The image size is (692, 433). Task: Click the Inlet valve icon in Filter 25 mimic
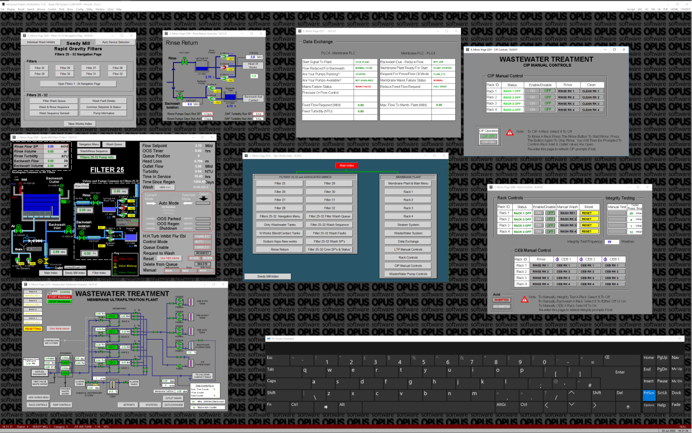coord(20,188)
